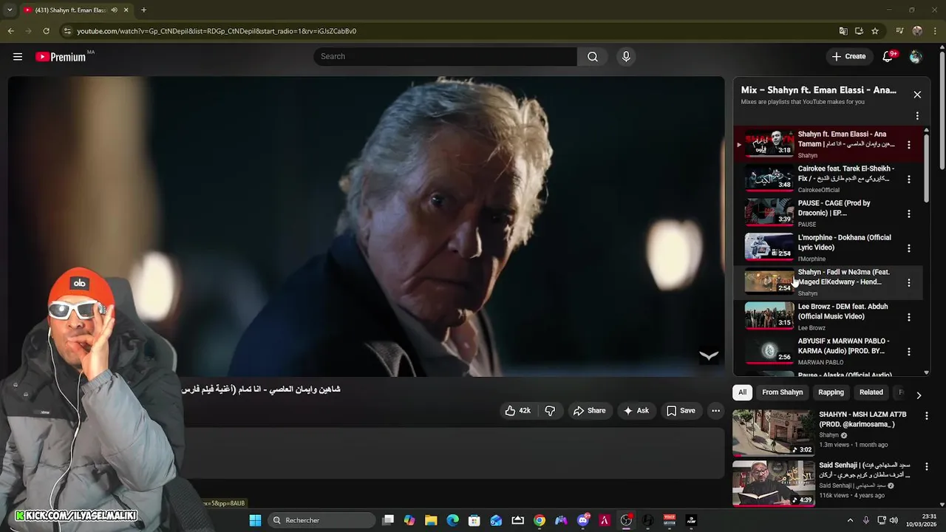Reload the page in the browser toolbar
Viewport: 946px width, 532px height.
(46, 31)
